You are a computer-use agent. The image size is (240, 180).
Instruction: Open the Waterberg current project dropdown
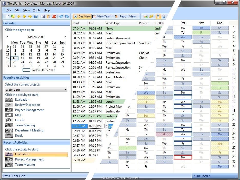tap(36, 90)
